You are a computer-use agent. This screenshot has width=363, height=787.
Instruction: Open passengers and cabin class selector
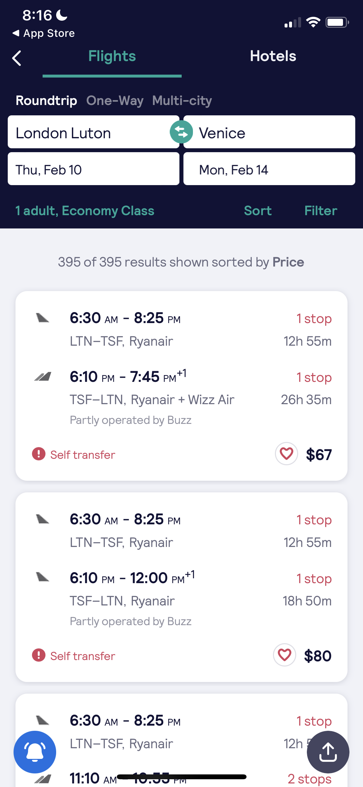[85, 211]
